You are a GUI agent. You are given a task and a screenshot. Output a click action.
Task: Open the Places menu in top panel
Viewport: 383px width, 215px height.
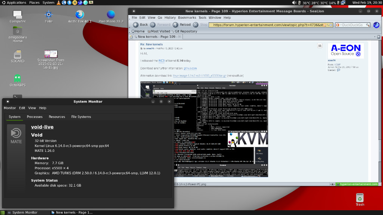pos(34,3)
